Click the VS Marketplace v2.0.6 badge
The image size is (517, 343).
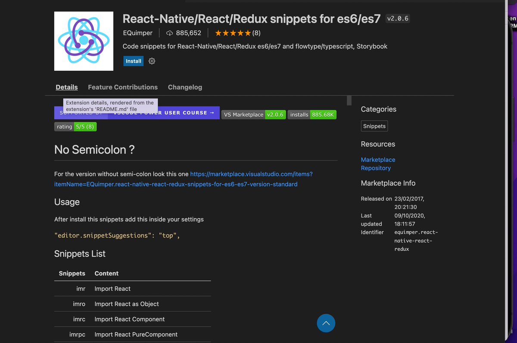click(x=253, y=115)
